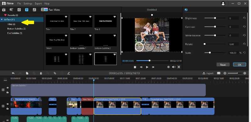The height and width of the screenshot is (122, 251).
Task: Open the Effects panel icon
Action: coord(11,10)
